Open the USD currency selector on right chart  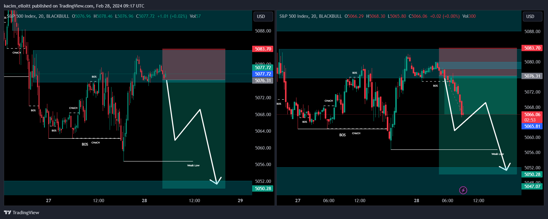click(x=532, y=17)
